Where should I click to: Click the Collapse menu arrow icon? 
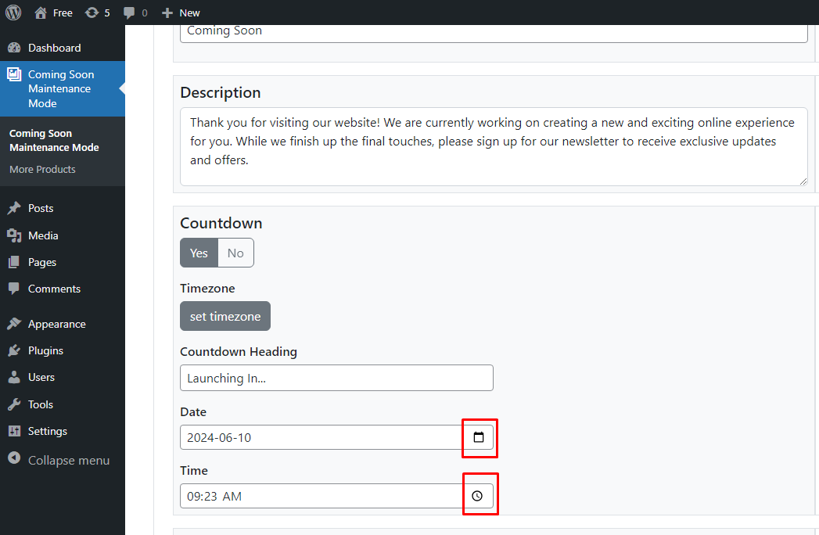pyautogui.click(x=14, y=458)
